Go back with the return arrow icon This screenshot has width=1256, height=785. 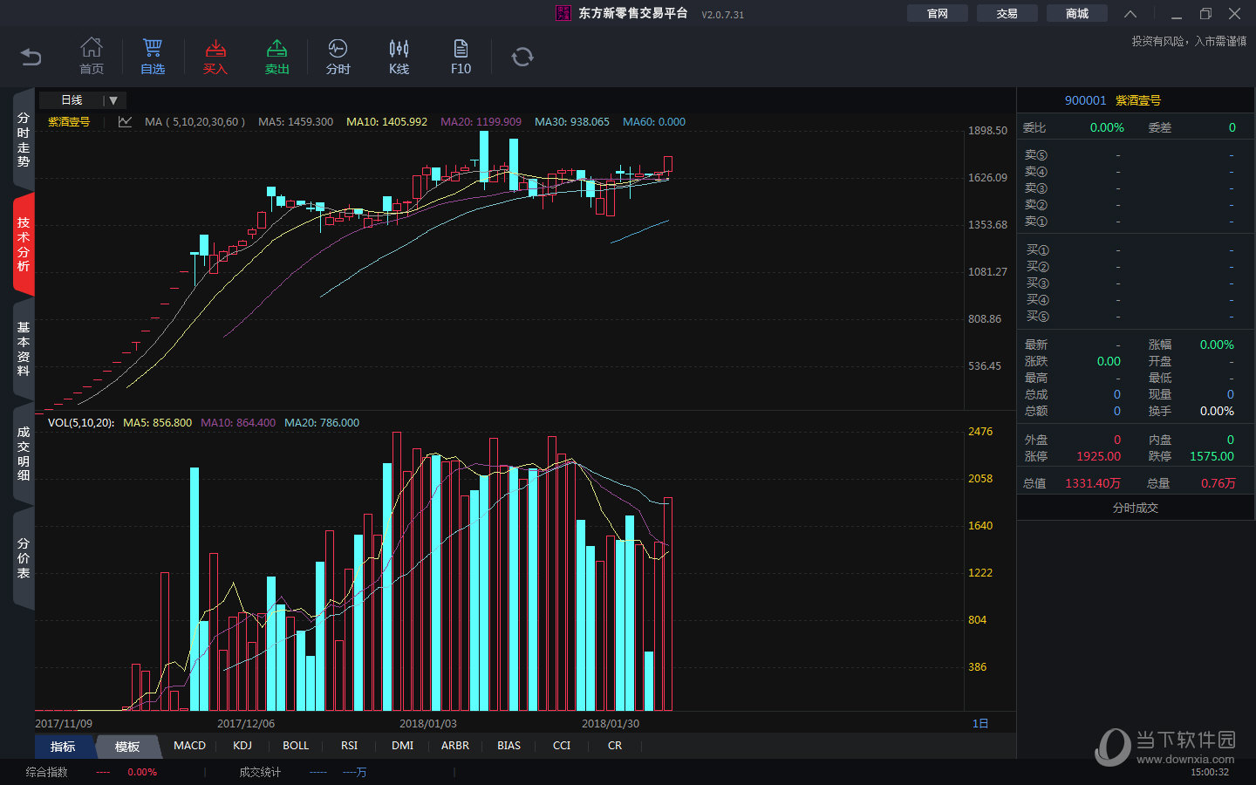click(31, 57)
